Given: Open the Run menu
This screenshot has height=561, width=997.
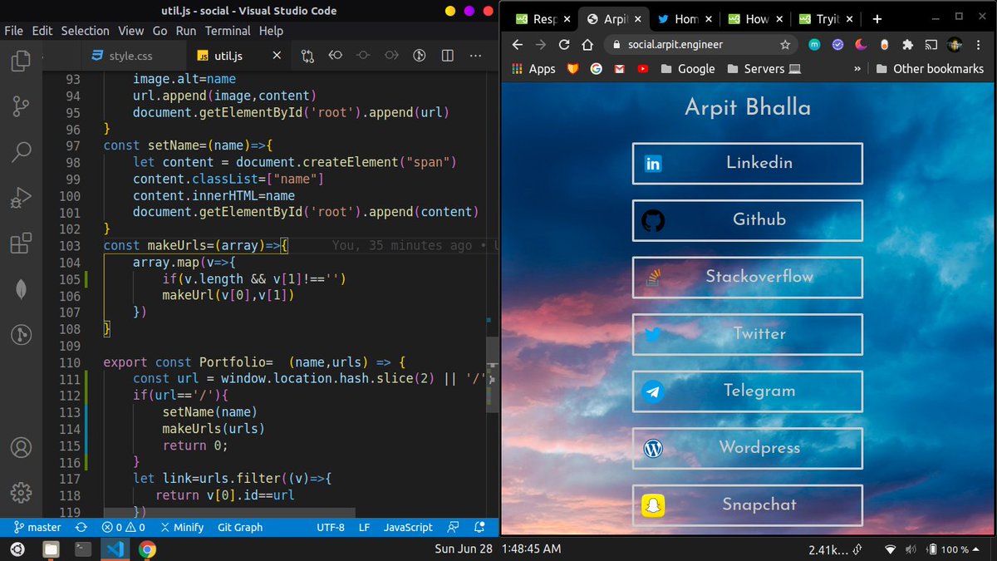Looking at the screenshot, I should point(186,31).
